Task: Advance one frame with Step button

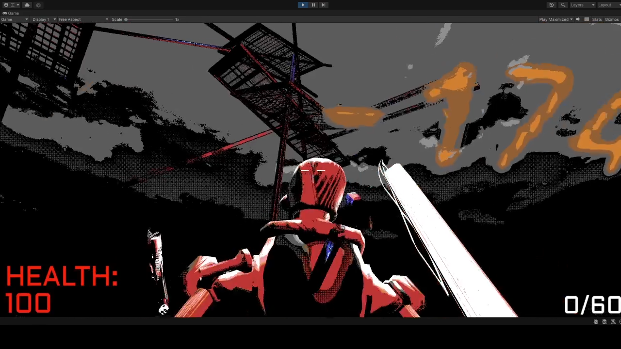Action: [x=323, y=5]
